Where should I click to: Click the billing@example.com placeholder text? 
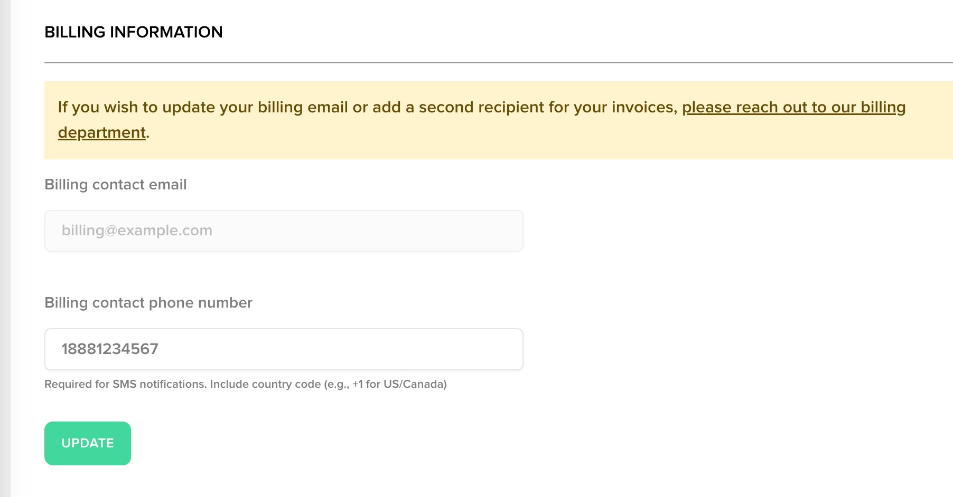click(x=137, y=231)
